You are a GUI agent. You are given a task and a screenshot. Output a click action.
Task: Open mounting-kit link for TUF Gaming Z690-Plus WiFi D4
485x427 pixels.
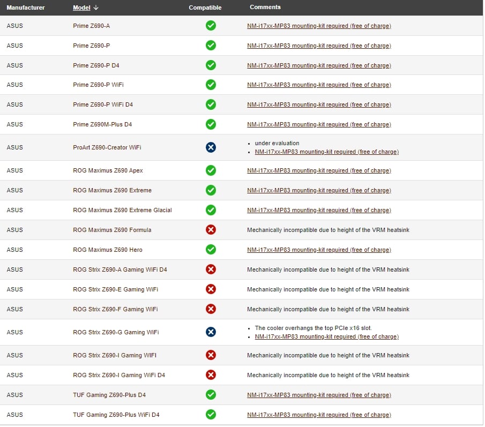click(319, 415)
